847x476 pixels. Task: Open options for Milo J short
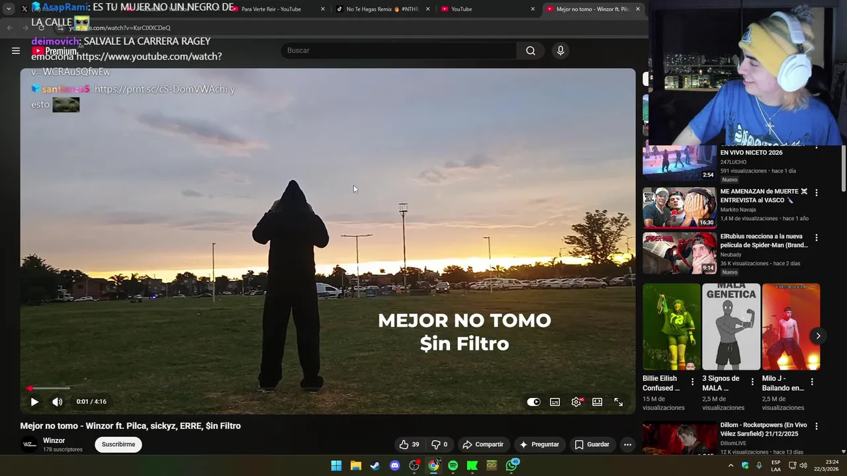pyautogui.click(x=812, y=381)
